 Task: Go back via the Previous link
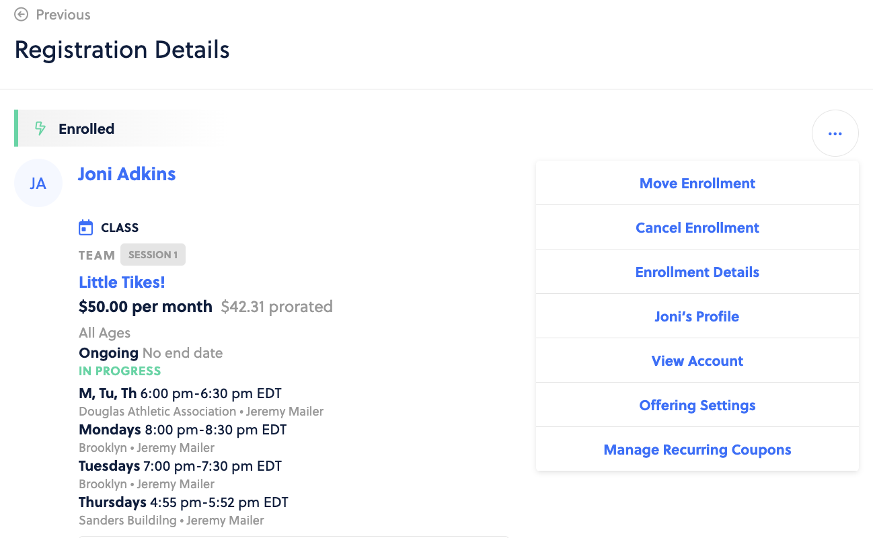click(x=63, y=14)
